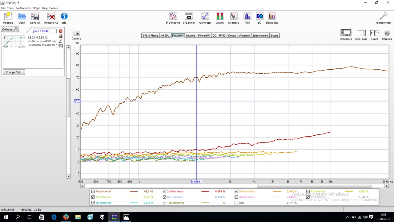The width and height of the screenshot is (394, 222).
Task: Open the graph Limits settings
Action: [x=375, y=35]
